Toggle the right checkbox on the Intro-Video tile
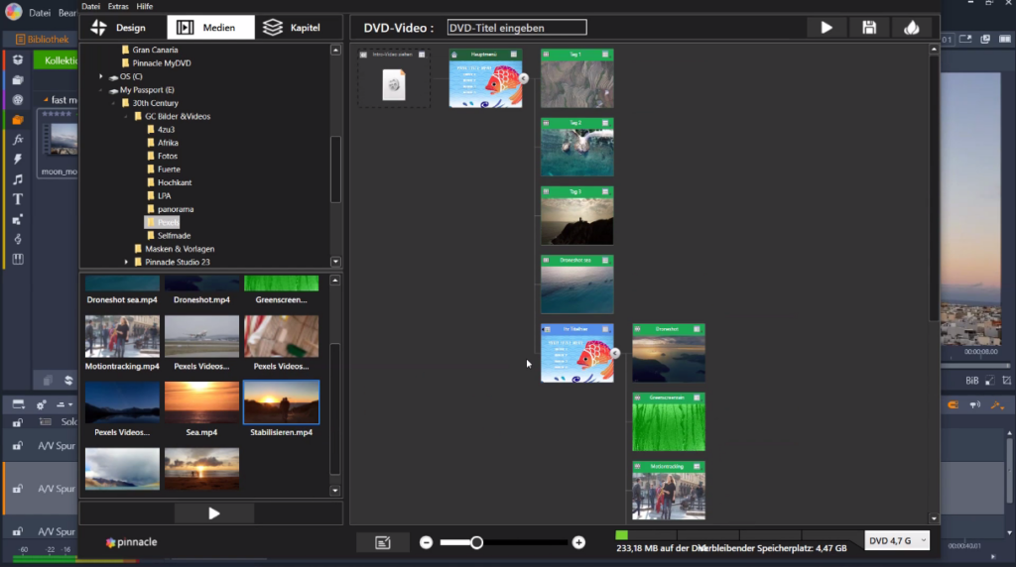The image size is (1016, 567). coord(422,55)
